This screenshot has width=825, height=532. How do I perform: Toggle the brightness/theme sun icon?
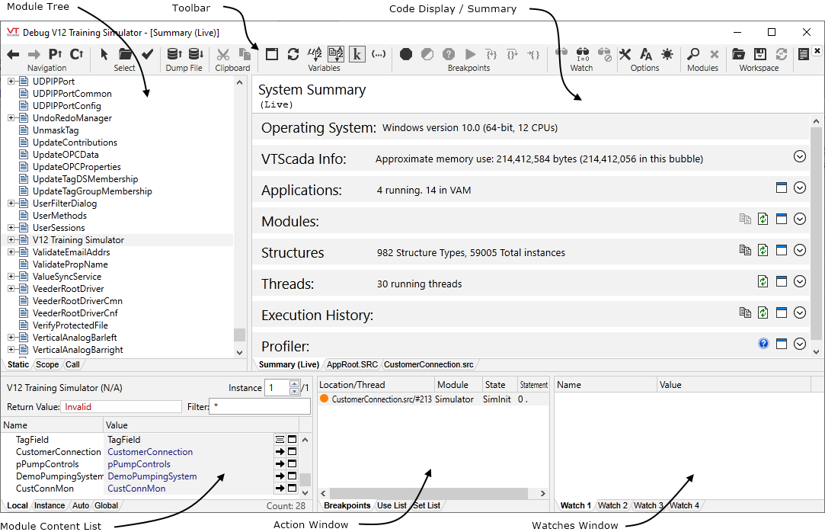(x=667, y=54)
